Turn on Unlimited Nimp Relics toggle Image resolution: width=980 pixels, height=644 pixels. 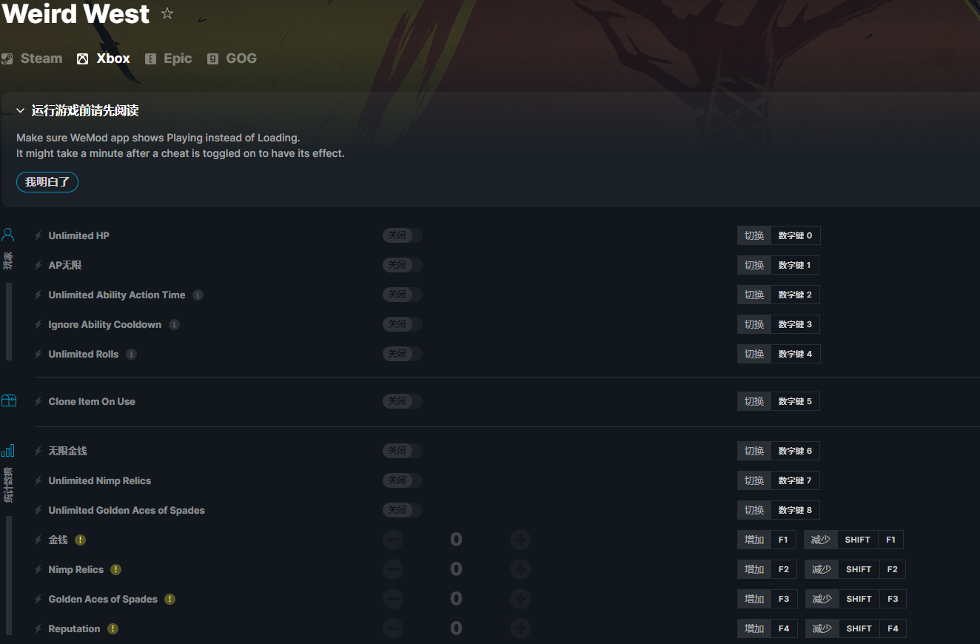tap(403, 480)
